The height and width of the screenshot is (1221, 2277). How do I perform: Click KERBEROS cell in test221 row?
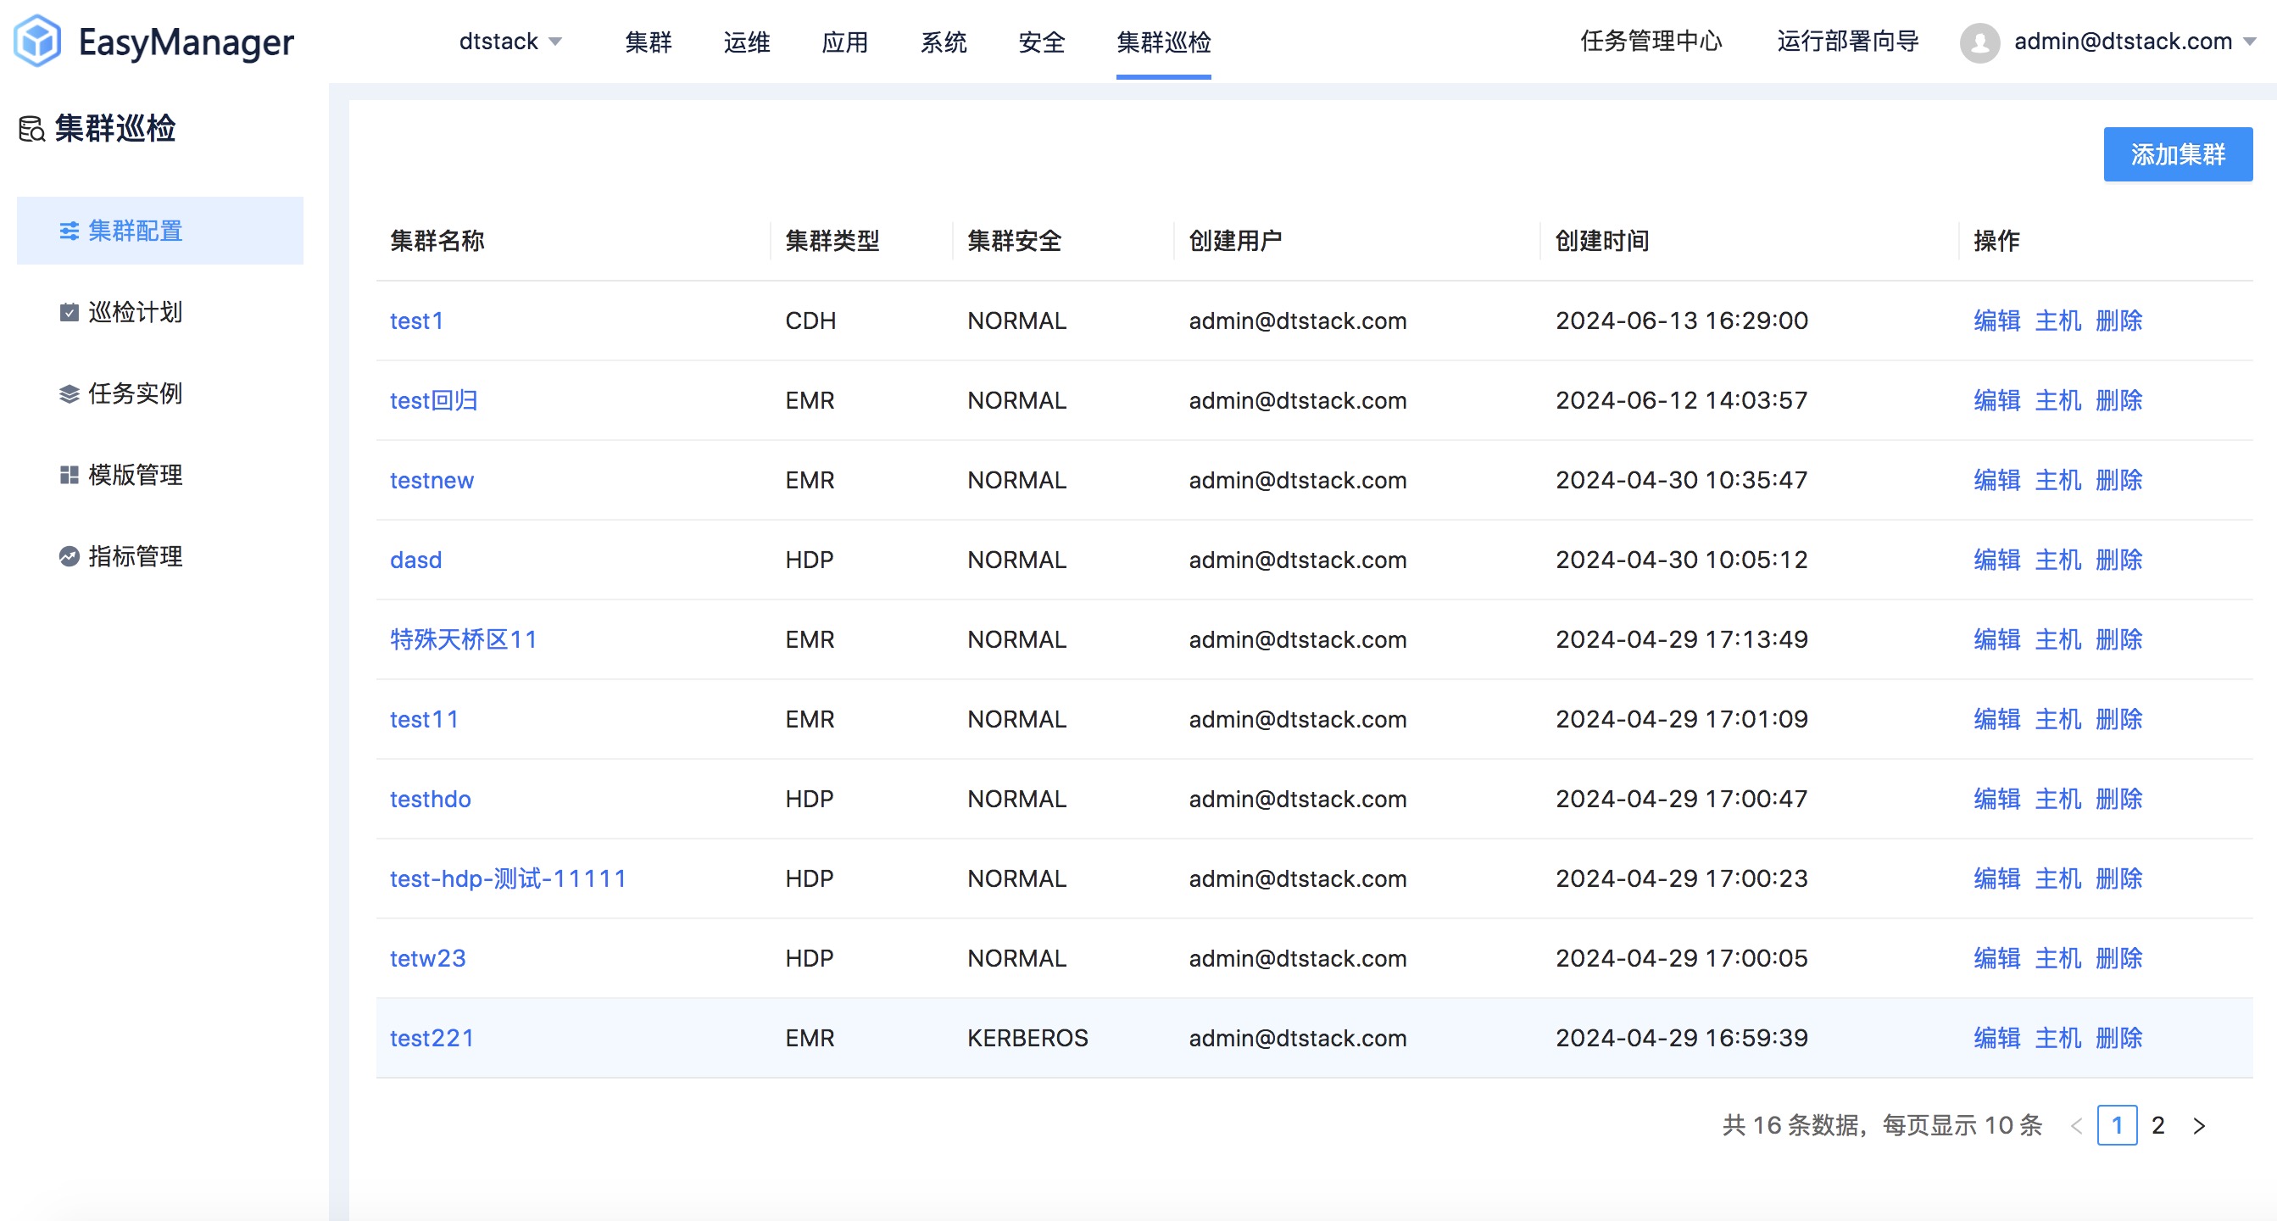[1028, 1037]
